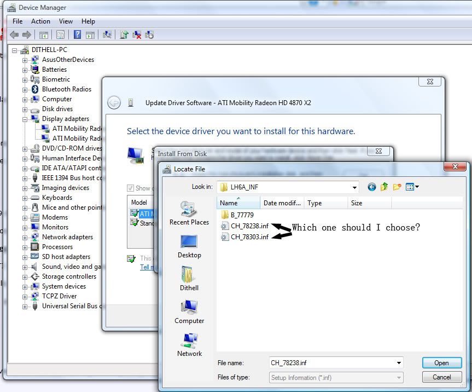The height and width of the screenshot is (392, 472).
Task: Expand the Bluetooth Radios node
Action: click(25, 90)
